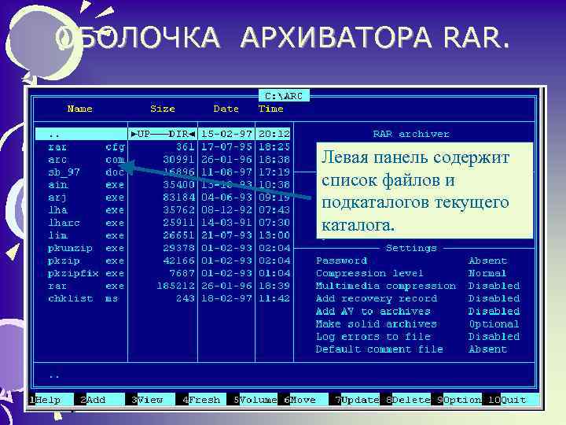
Task: Click the date 15-02-97 cell
Action: [x=226, y=134]
